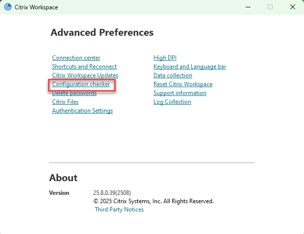
Task: Open the Connection center link
Action: click(76, 58)
